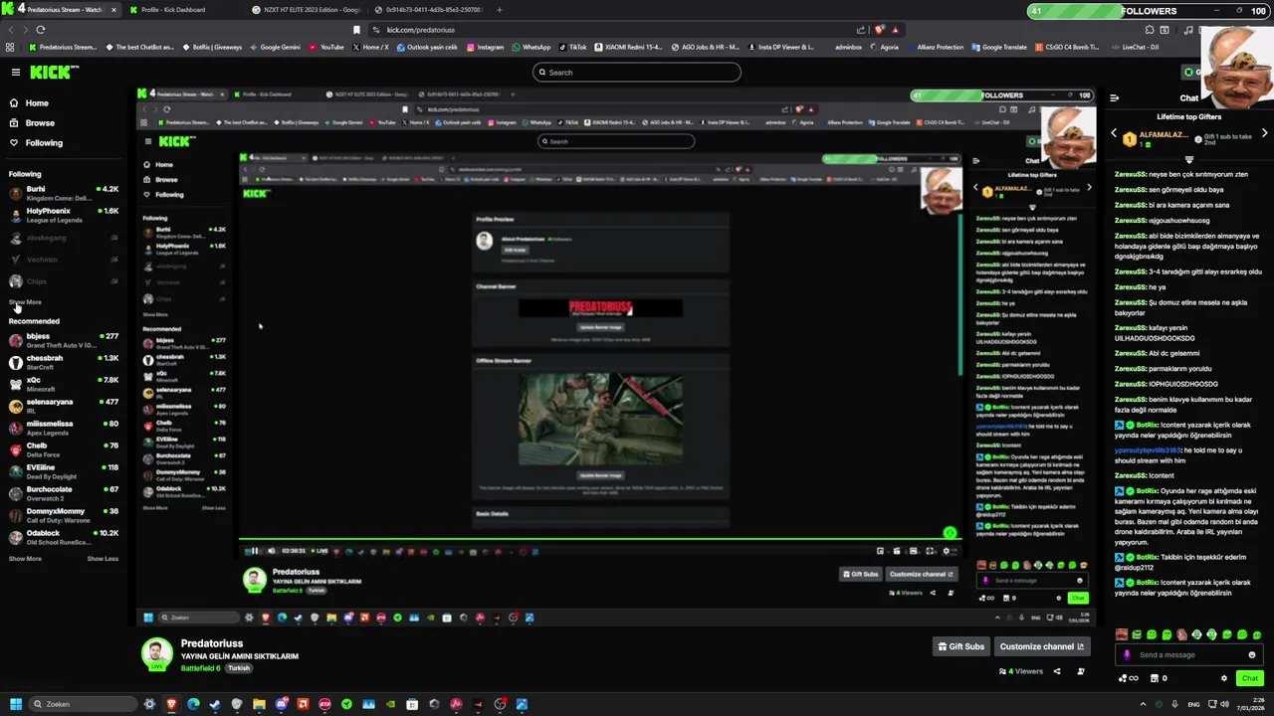The image size is (1274, 716).
Task: Open chat settings gear icon
Action: tap(1224, 678)
